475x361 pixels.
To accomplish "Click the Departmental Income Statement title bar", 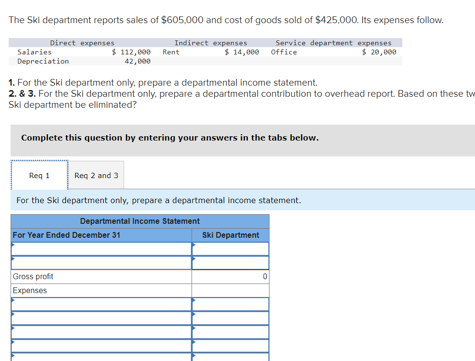I will (x=140, y=221).
